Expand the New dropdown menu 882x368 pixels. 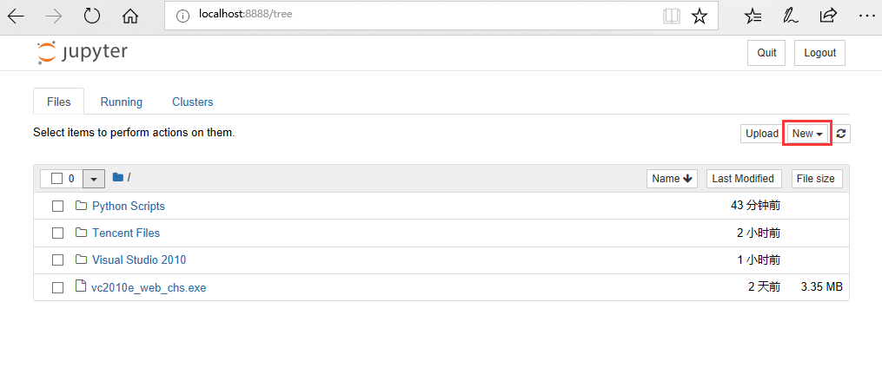[807, 134]
